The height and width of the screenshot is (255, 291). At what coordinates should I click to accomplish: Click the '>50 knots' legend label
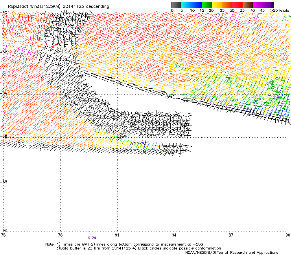click(280, 11)
